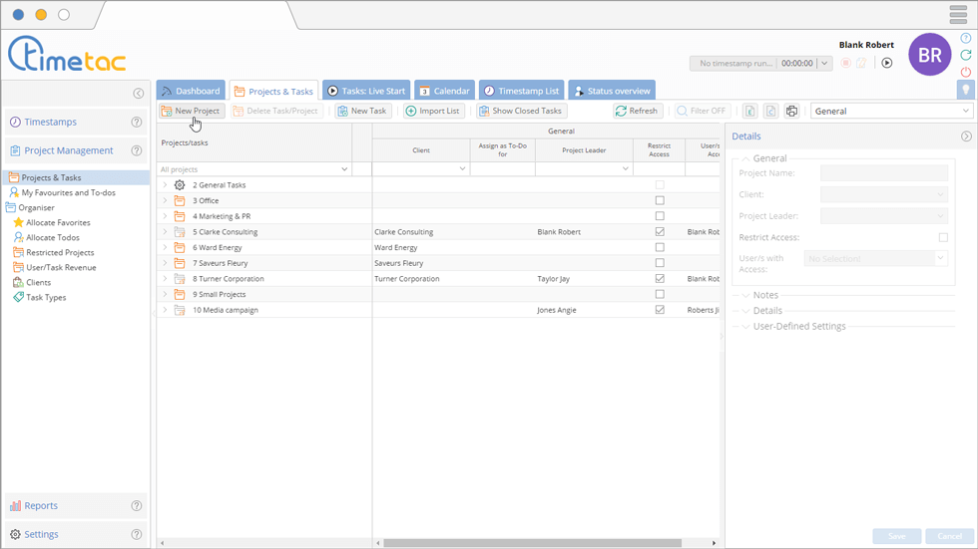The image size is (978, 549).
Task: Open the Calendar tab
Action: 444,91
